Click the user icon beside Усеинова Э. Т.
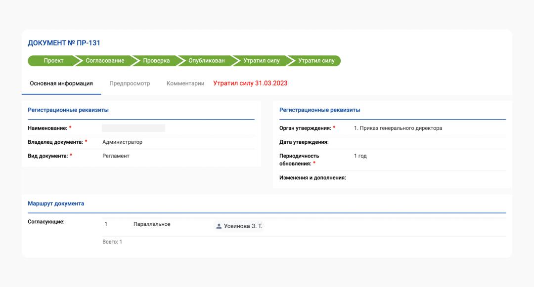 pos(219,226)
